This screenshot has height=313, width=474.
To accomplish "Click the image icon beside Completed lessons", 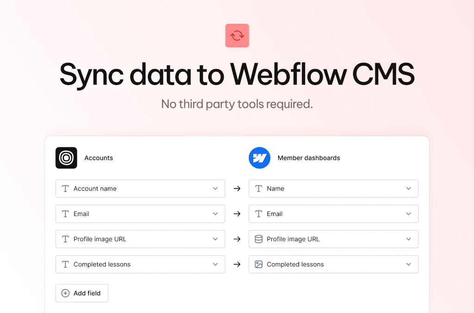I will tap(259, 264).
